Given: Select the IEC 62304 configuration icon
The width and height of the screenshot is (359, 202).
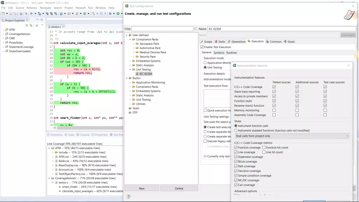Looking at the screenshot, I should [x=137, y=74].
